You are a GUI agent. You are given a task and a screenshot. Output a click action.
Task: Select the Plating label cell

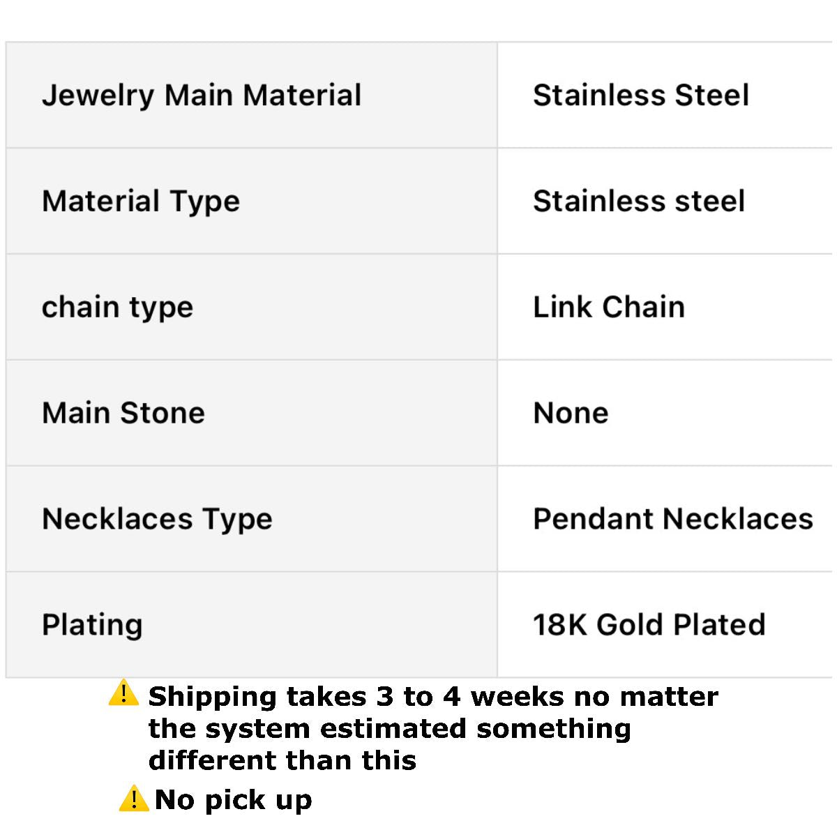point(92,625)
